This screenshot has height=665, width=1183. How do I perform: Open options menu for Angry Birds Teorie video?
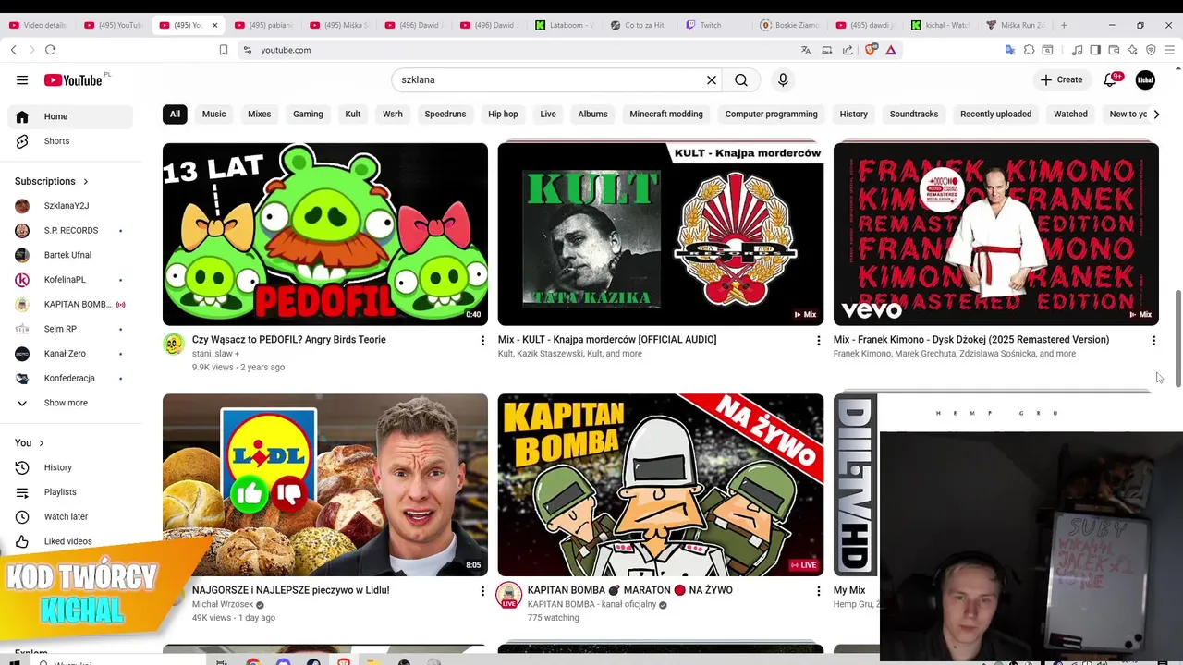point(482,341)
